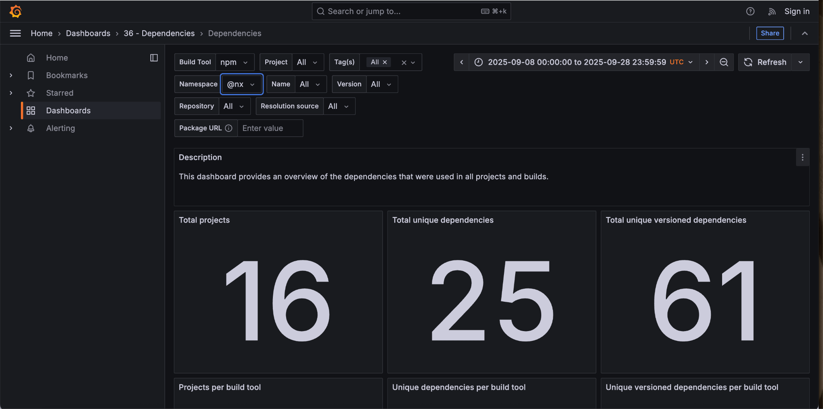
Task: Go to Dashboards breadcrumb link
Action: 88,33
